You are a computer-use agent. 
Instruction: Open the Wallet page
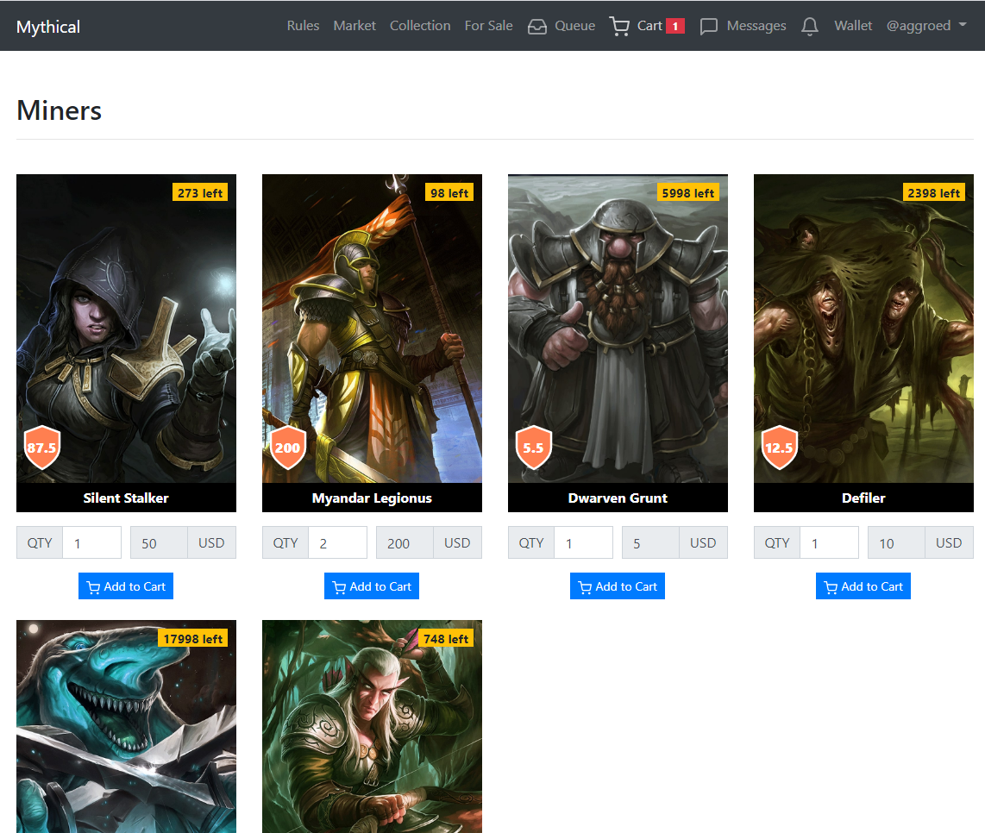pyautogui.click(x=853, y=26)
